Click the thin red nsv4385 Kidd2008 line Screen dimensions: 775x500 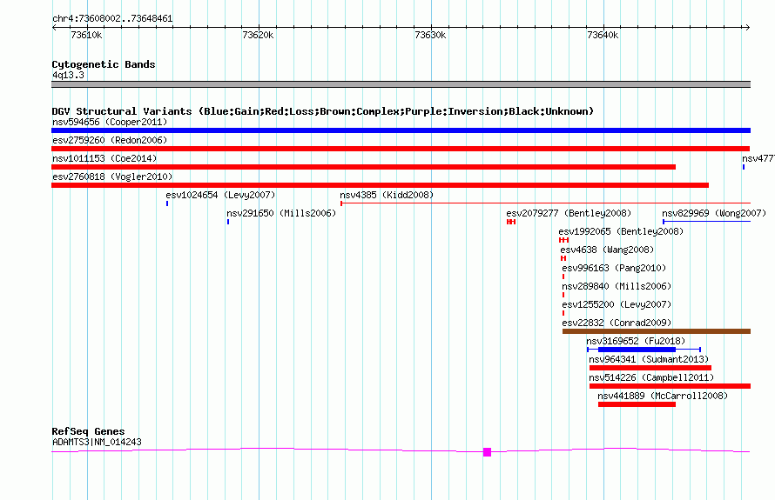click(x=546, y=203)
